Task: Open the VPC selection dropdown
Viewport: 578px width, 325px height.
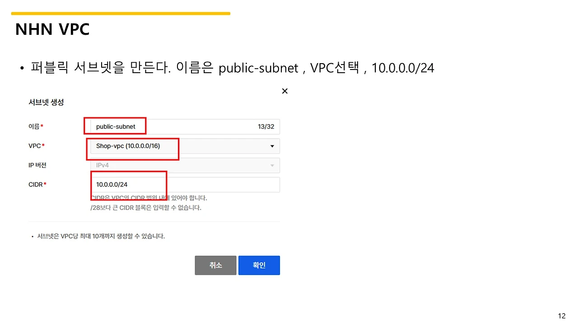Action: 272,146
